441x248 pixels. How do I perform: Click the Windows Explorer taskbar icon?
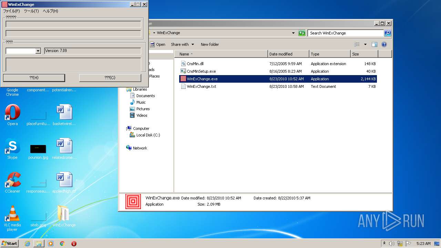(x=39, y=244)
